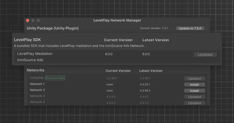This screenshot has height=123, width=234.
Task: Click Network 4 latest version 4.3.1.0
Action: [x=144, y=103]
